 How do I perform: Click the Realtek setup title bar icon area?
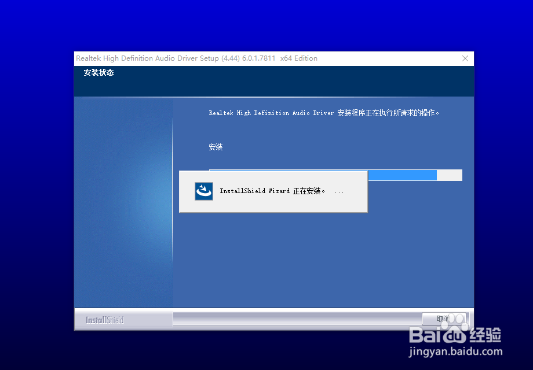point(81,58)
